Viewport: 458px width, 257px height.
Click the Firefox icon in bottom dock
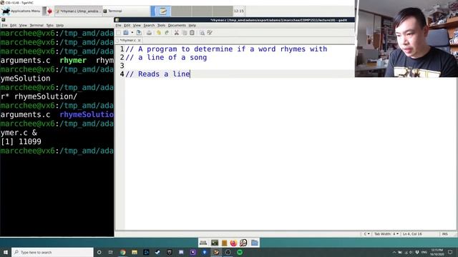pos(233,243)
